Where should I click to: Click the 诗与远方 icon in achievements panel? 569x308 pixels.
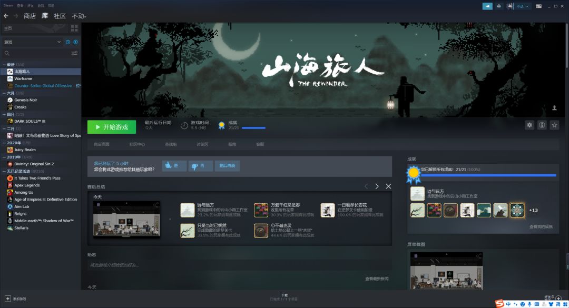coord(417,194)
